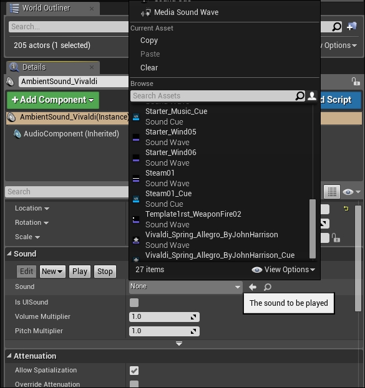Open World Outliner View Options dropdown
Viewport: 365px width, 388px height.
[x=339, y=45]
